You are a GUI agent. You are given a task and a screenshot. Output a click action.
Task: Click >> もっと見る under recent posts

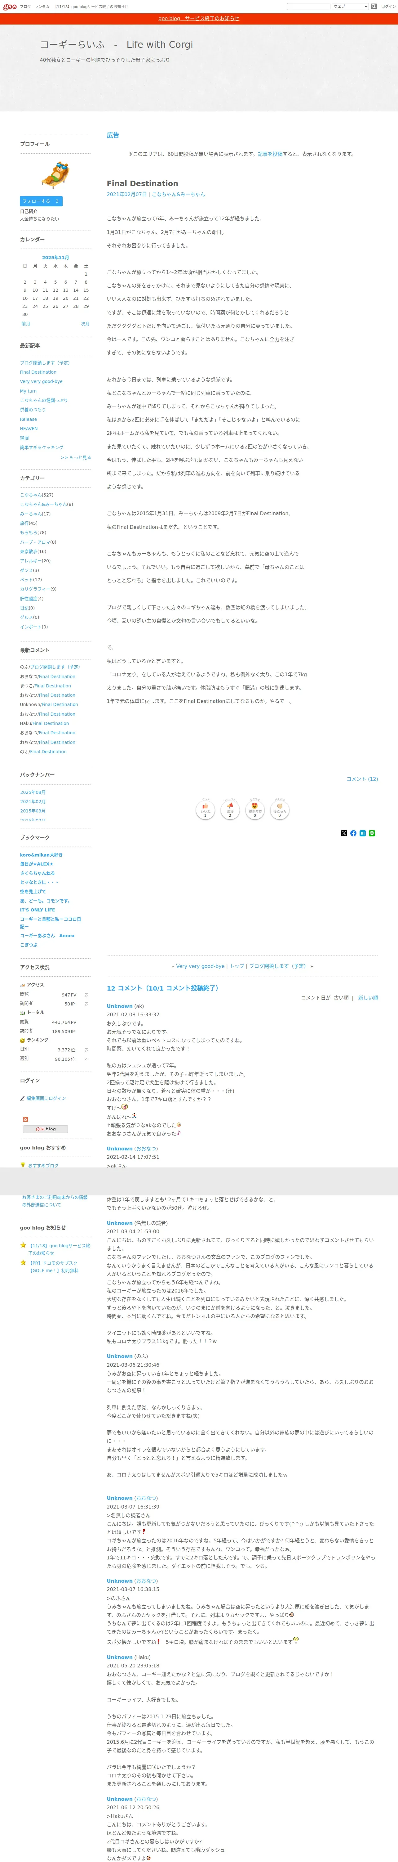pyautogui.click(x=76, y=457)
